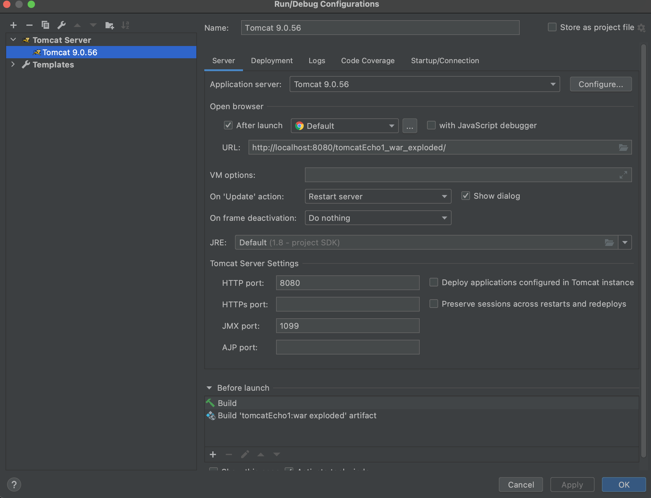Viewport: 651px width, 498px height.
Task: Enable Store as project file checkbox
Action: (x=552, y=27)
